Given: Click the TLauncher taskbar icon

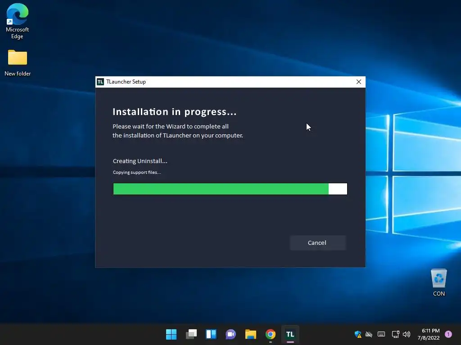Looking at the screenshot, I should [x=290, y=334].
